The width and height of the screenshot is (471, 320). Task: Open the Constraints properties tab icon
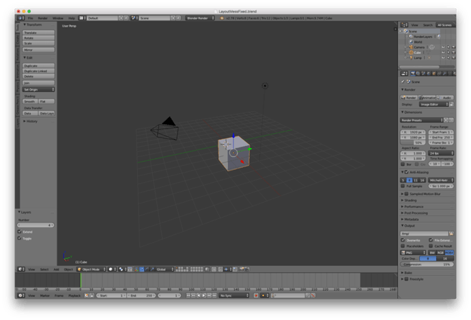440,74
